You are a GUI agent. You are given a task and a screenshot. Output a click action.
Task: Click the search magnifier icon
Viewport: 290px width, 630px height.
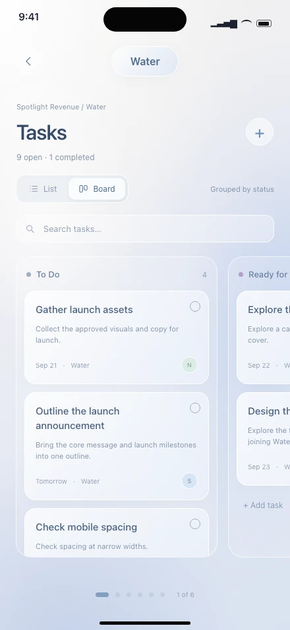coord(30,229)
